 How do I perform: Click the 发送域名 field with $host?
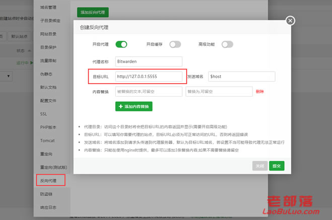click(241, 77)
